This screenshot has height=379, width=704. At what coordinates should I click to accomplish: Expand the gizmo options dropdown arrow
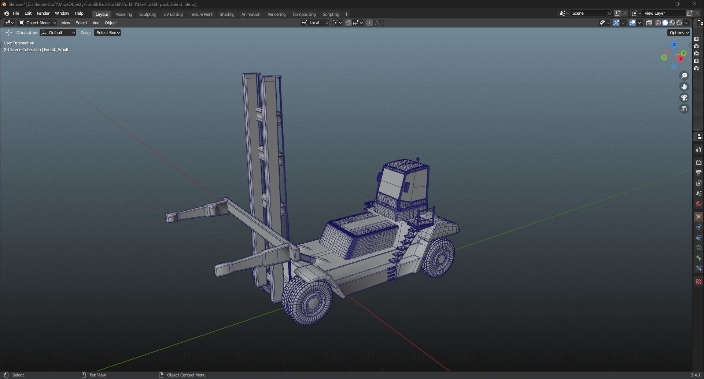623,23
